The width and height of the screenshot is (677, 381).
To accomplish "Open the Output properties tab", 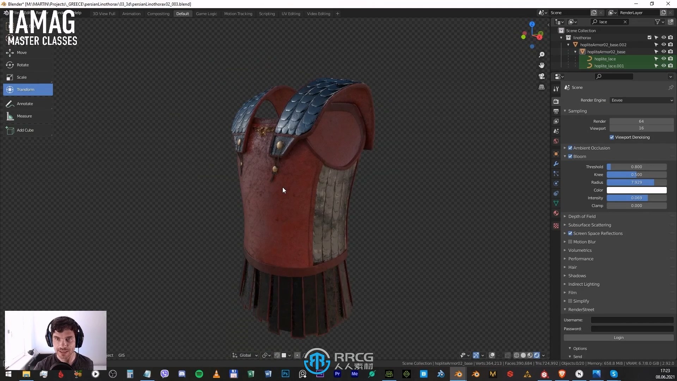I will point(556,111).
